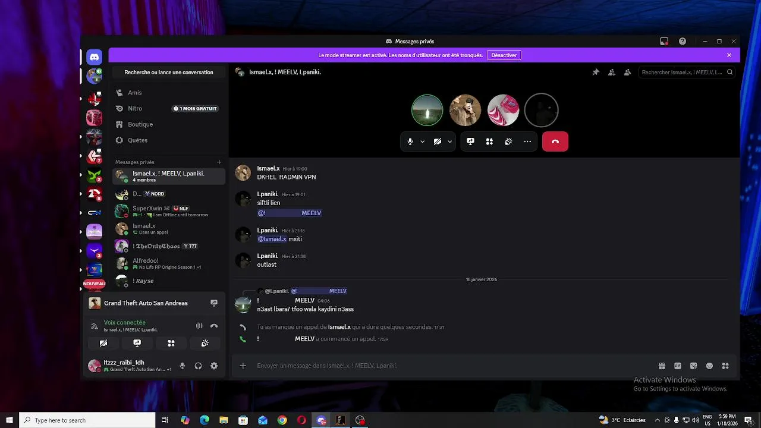
Task: Open emoji picker in message bar
Action: pyautogui.click(x=709, y=366)
